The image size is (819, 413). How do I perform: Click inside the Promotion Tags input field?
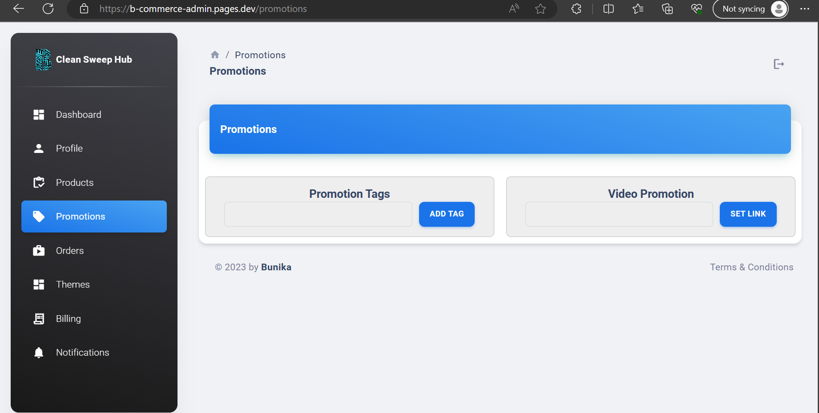pos(318,214)
